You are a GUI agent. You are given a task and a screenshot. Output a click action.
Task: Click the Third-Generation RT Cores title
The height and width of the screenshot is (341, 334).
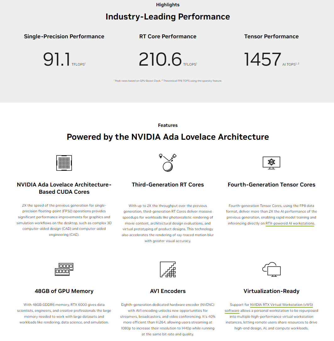(x=168, y=185)
